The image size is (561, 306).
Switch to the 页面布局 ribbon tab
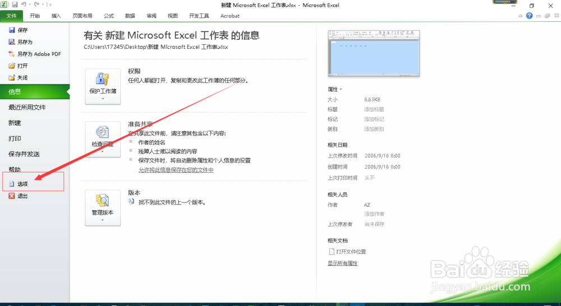[82, 16]
